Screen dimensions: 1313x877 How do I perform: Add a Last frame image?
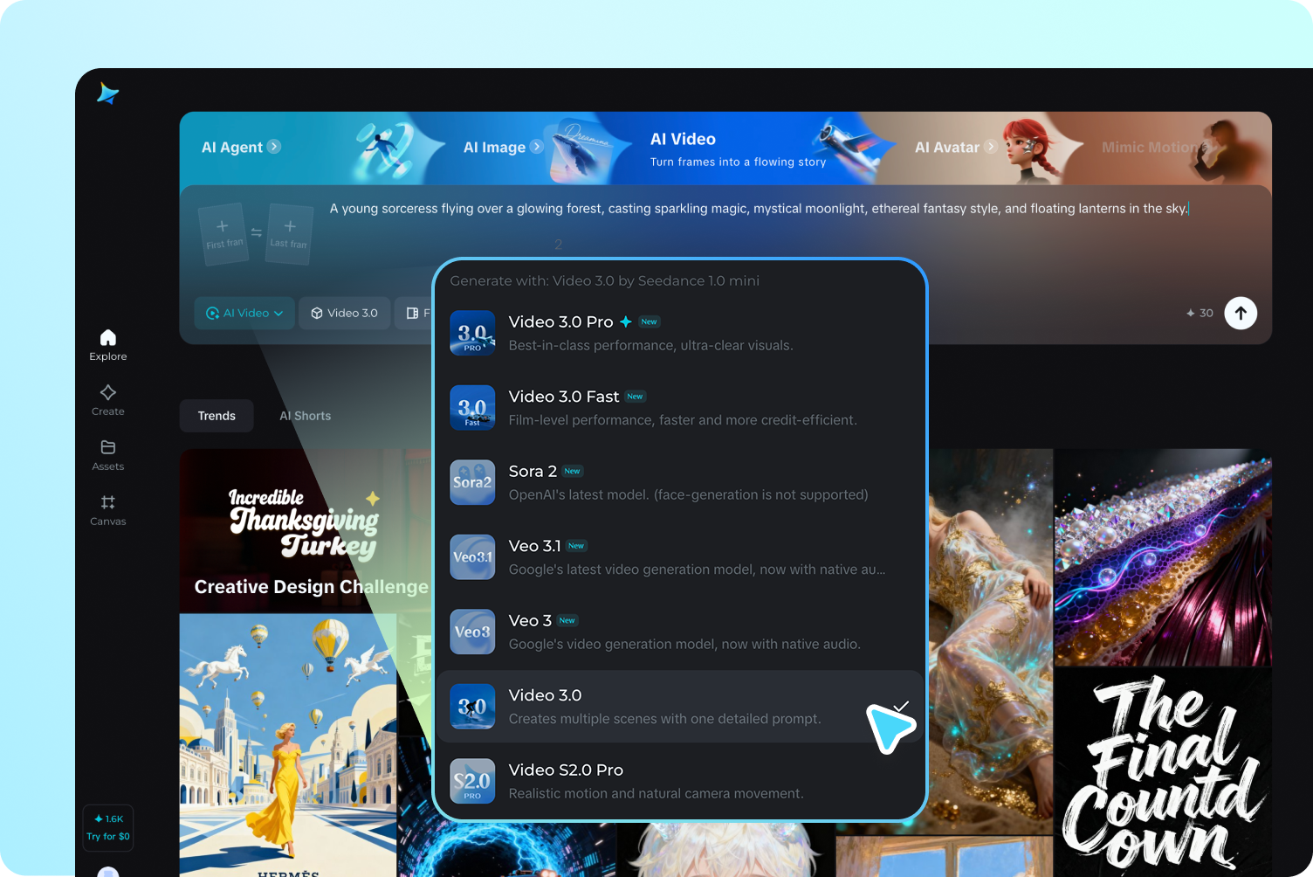pyautogui.click(x=289, y=233)
